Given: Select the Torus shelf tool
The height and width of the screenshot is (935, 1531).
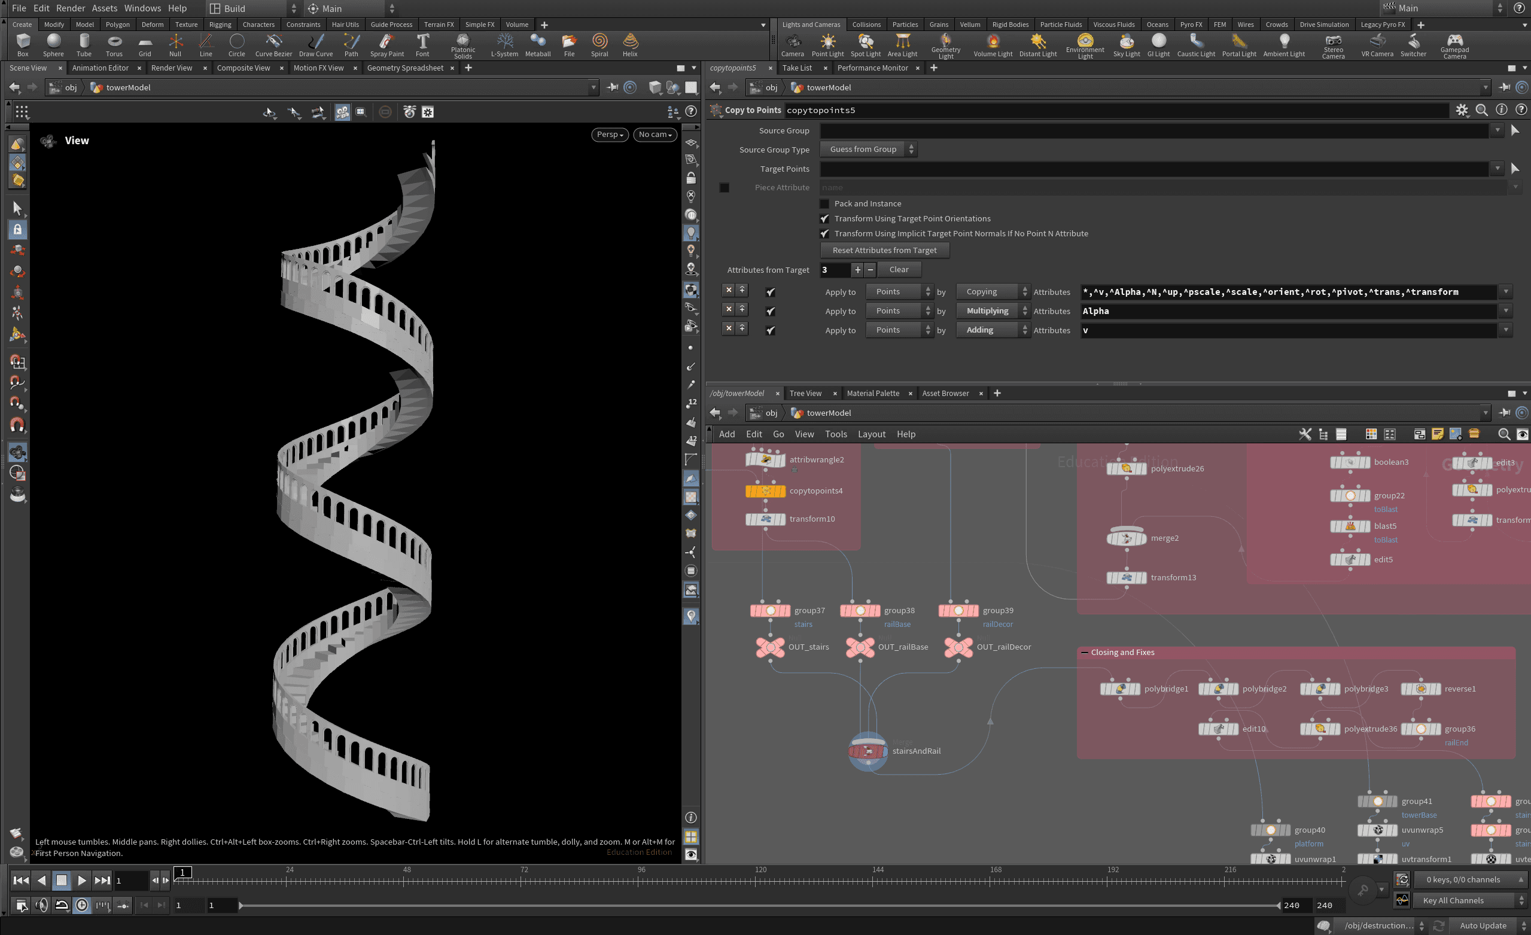Looking at the screenshot, I should [x=114, y=44].
